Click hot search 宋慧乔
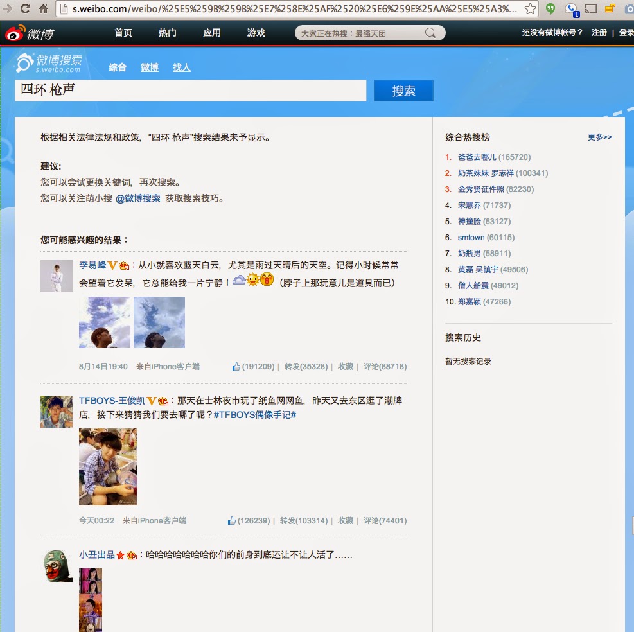This screenshot has height=632, width=634. [470, 206]
